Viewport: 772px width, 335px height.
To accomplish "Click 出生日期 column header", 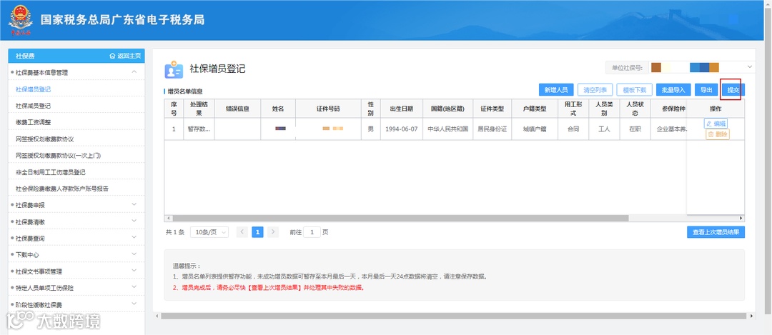I will [x=401, y=109].
